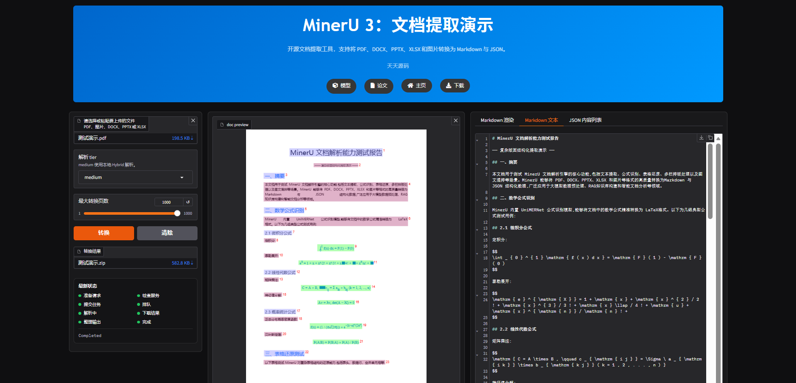Collapse the fold at line 5 摘要

click(477, 163)
